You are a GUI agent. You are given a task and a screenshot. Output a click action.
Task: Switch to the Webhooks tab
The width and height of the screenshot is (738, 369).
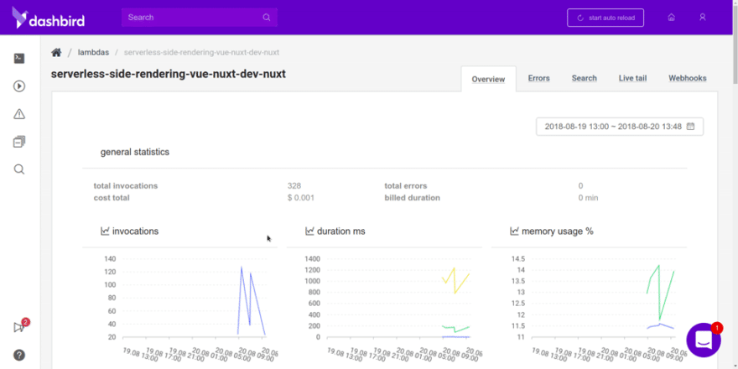pos(688,78)
